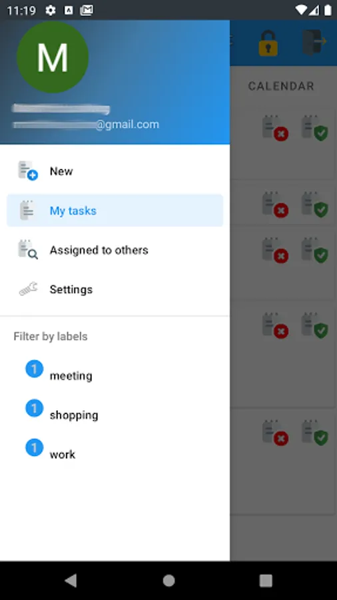
Task: Switch to the CALENDAR tab
Action: (x=281, y=86)
